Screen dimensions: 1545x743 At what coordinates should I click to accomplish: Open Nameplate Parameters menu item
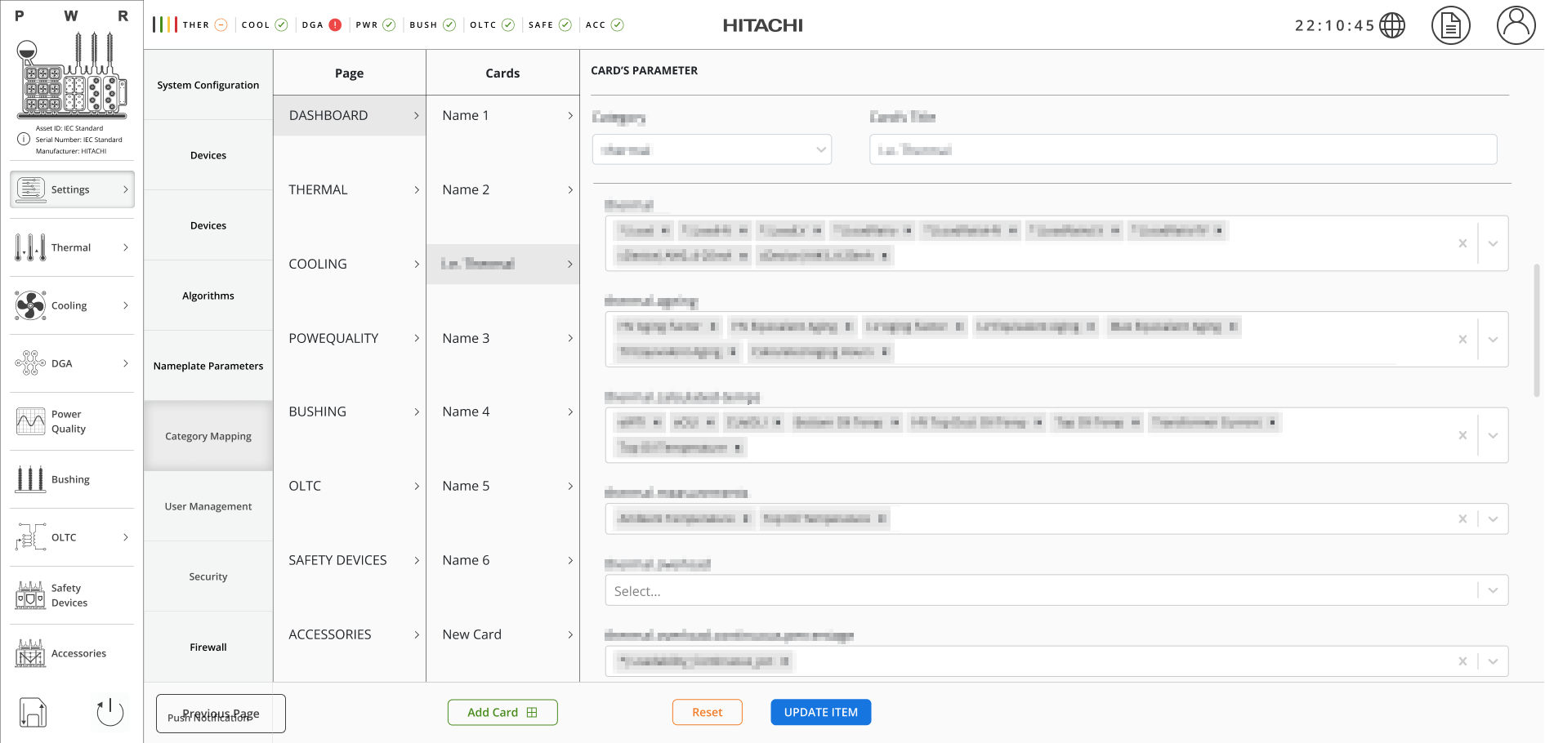[208, 366]
